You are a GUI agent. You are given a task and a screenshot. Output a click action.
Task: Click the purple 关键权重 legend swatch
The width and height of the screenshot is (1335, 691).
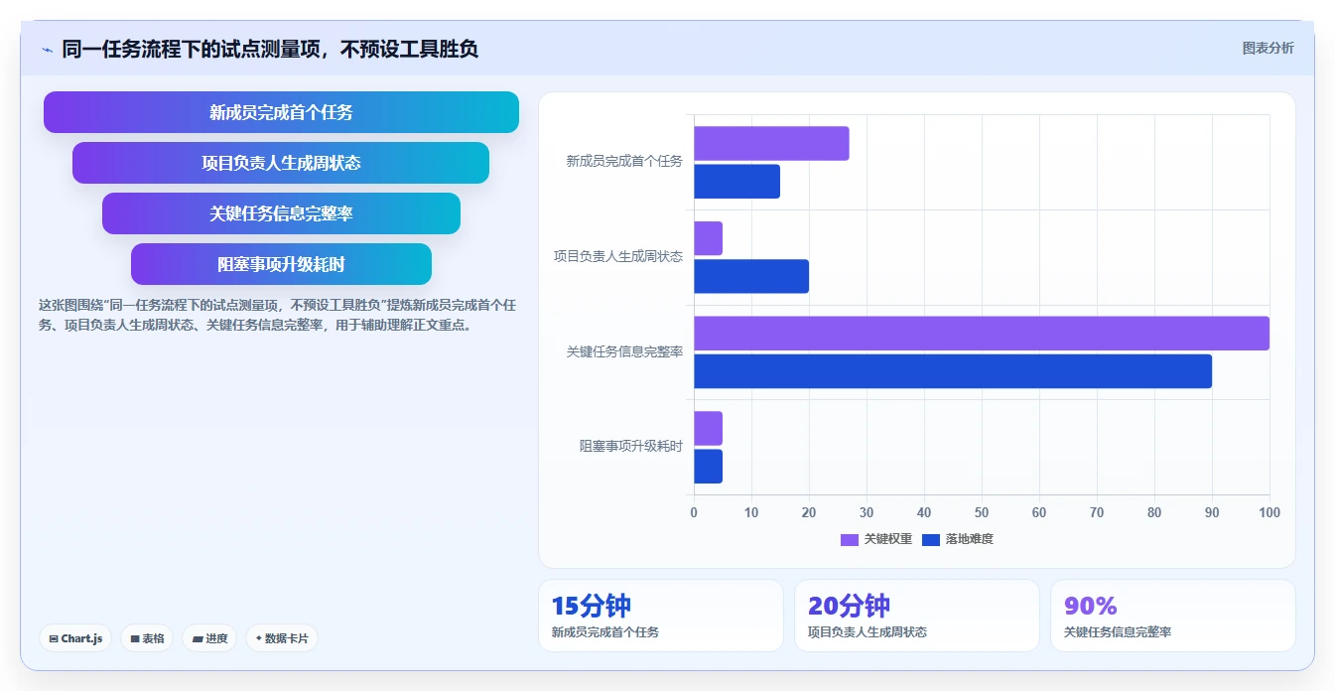(850, 540)
